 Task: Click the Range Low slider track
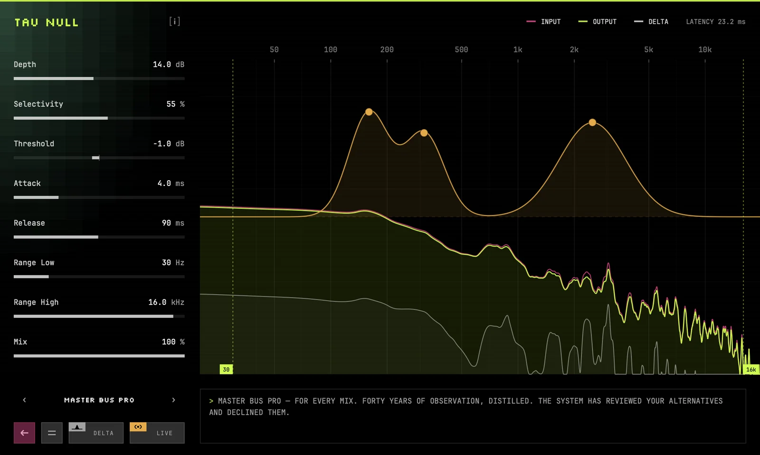pyautogui.click(x=99, y=277)
